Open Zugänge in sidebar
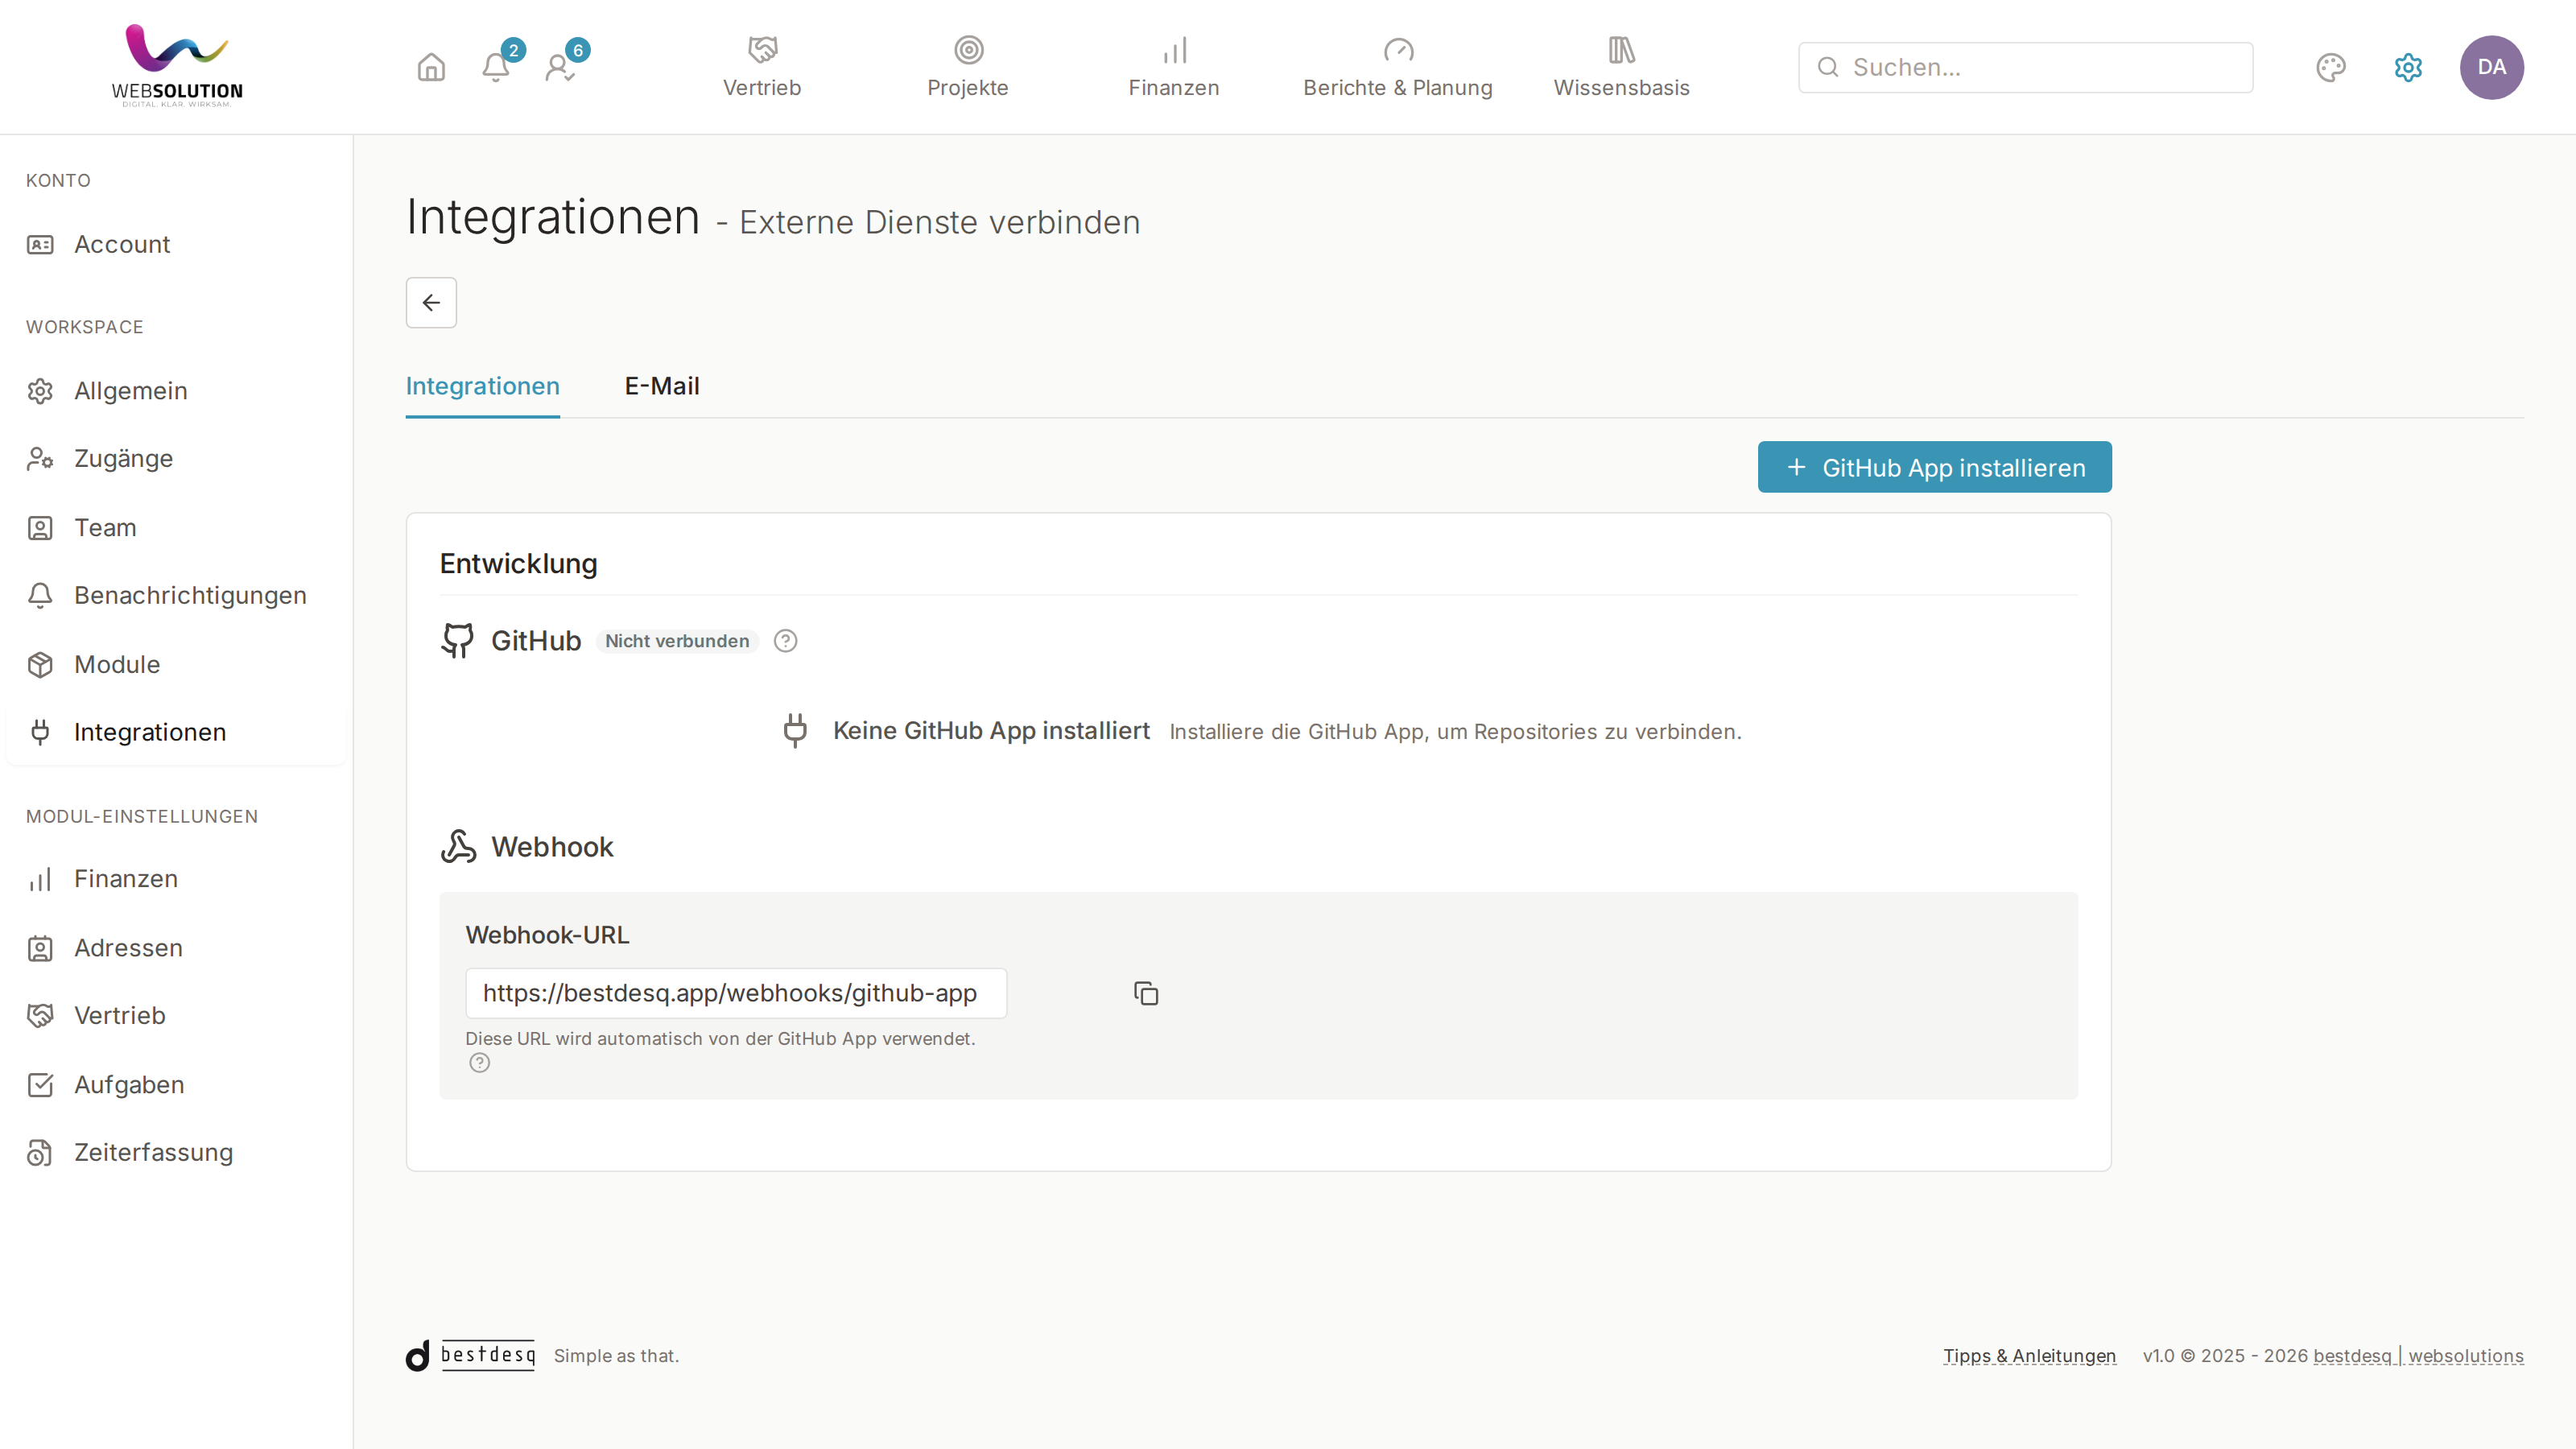2576x1449 pixels. coord(176,459)
